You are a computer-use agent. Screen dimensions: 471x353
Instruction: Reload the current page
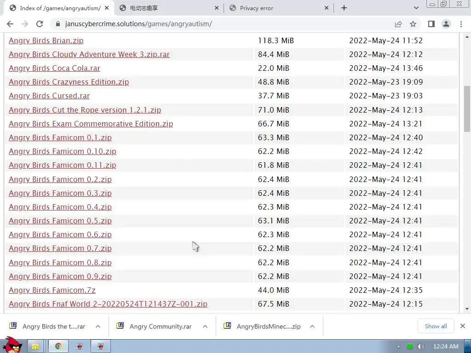click(40, 24)
